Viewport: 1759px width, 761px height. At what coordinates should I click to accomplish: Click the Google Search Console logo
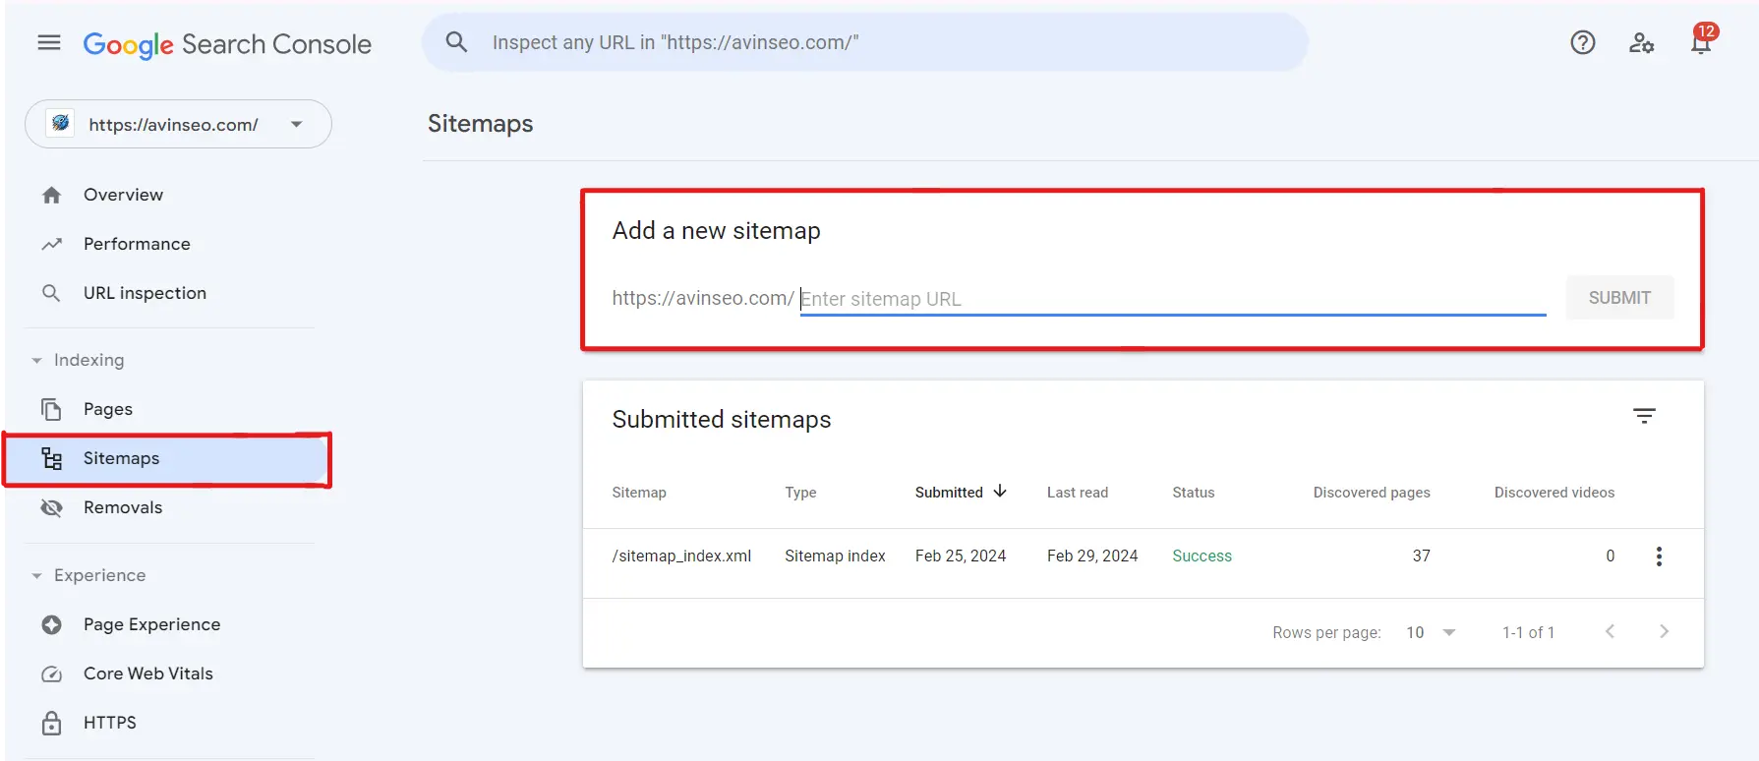227,44
